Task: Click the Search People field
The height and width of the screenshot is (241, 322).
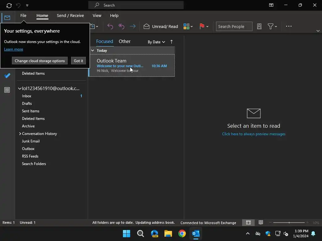Action: pyautogui.click(x=234, y=26)
